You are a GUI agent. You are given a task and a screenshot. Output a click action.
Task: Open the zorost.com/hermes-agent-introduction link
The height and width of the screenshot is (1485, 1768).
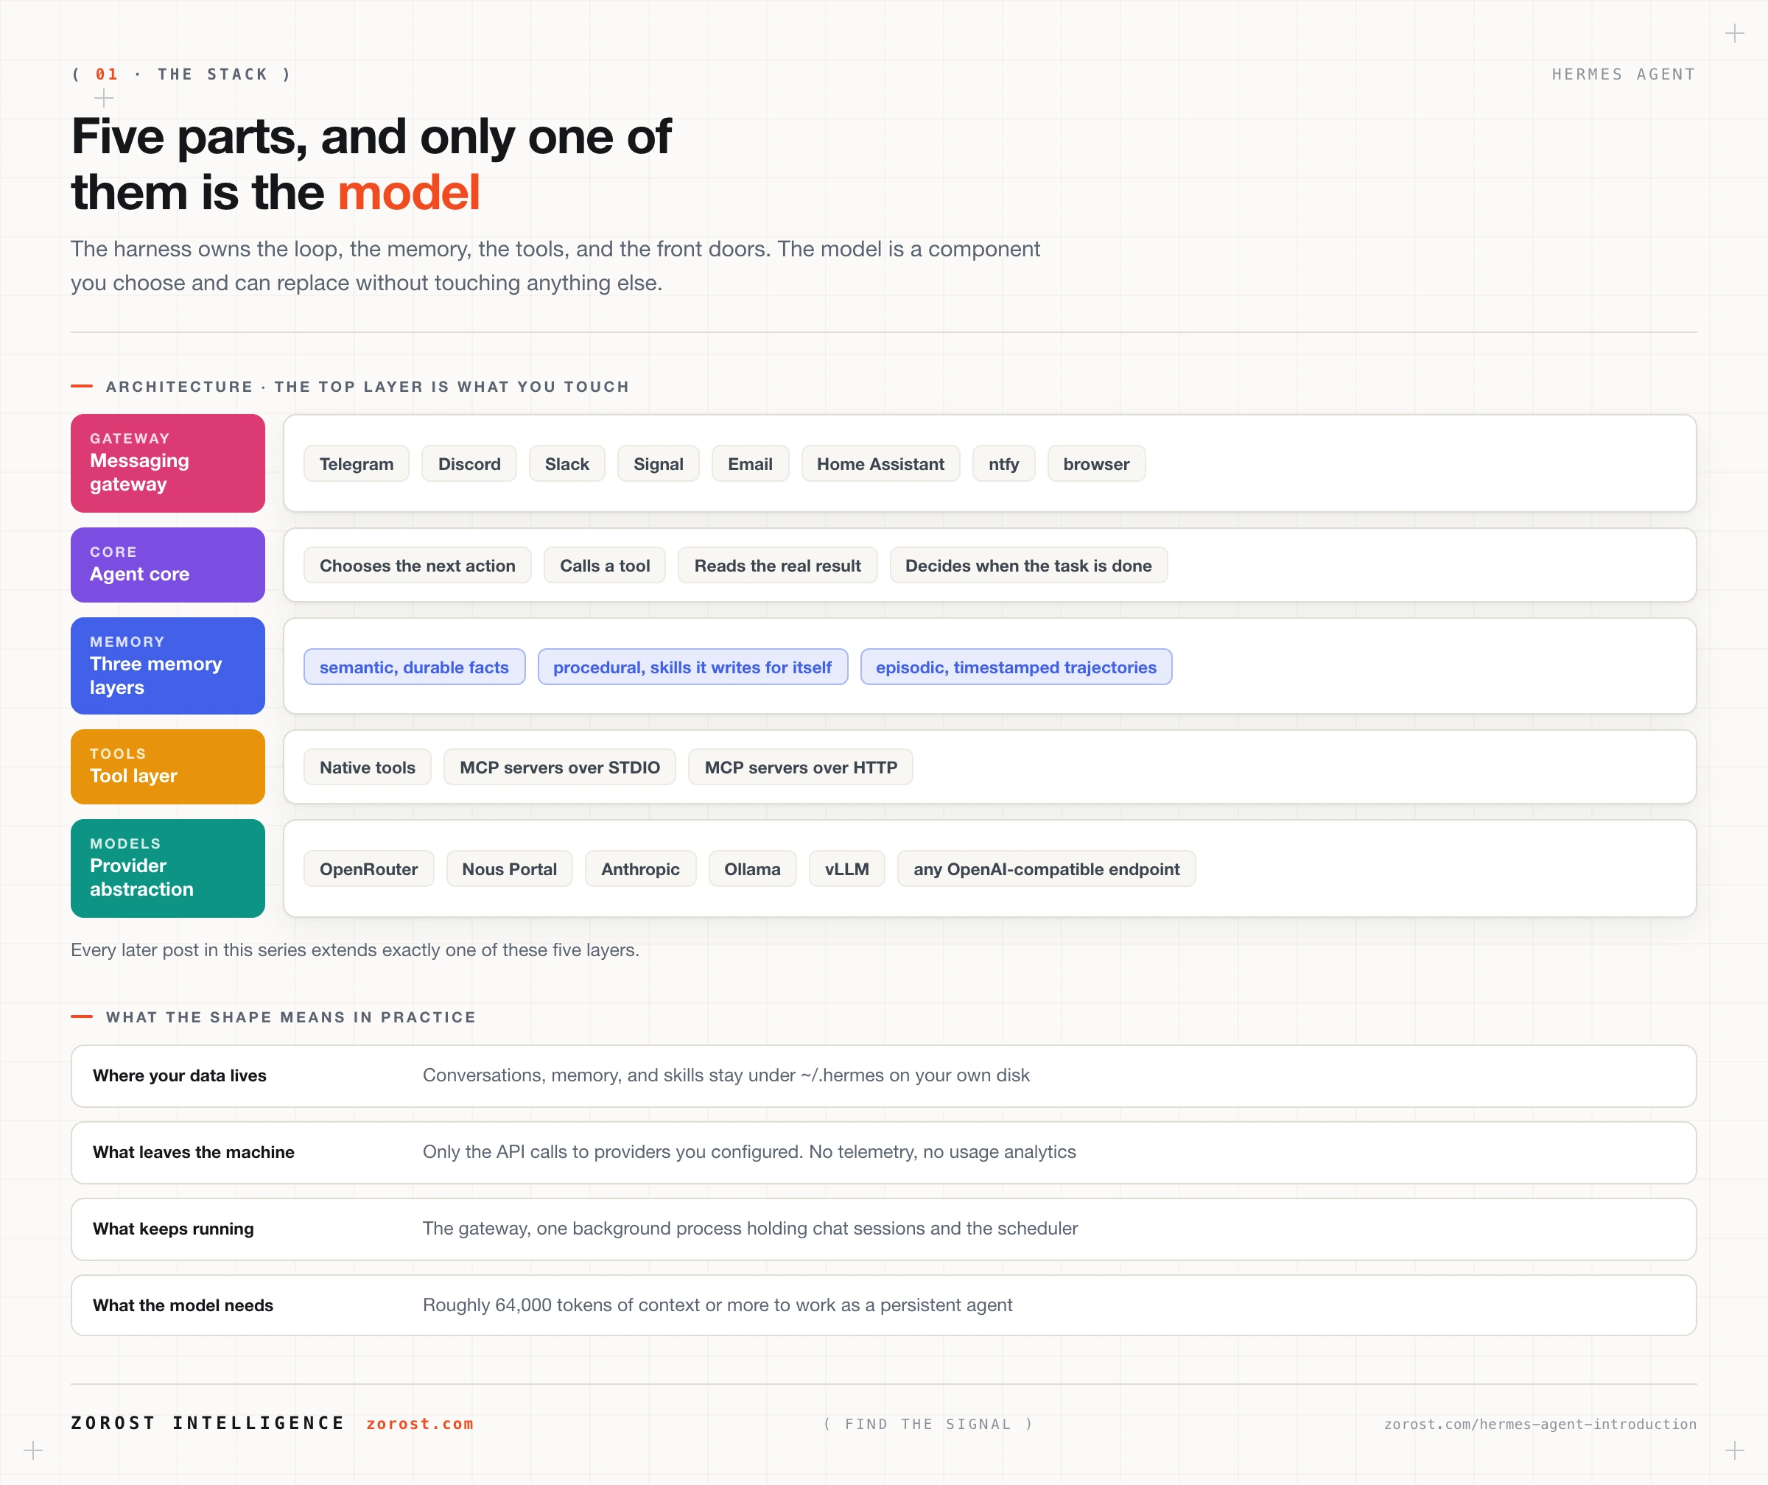point(1540,1424)
